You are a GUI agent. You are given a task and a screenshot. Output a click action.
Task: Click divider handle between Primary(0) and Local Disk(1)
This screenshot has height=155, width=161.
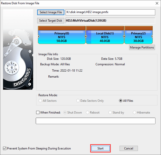[86, 36]
